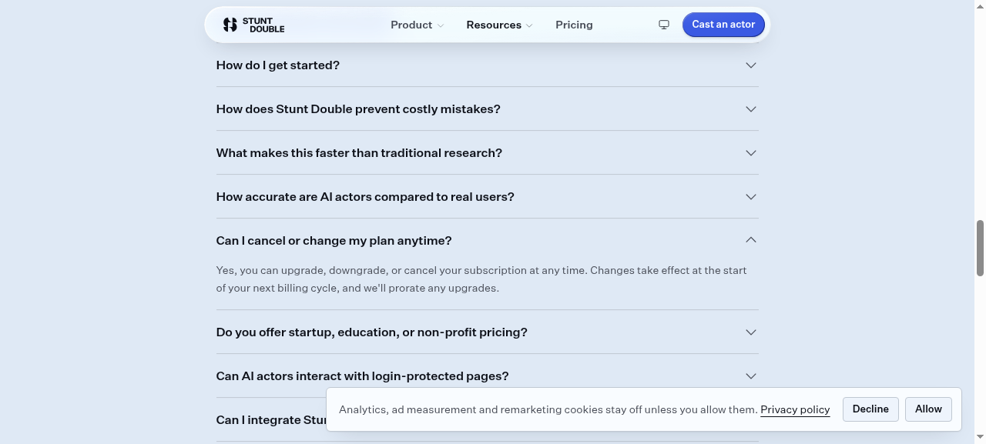Collapse the cancel or change plan answer
Screen dimensions: 986x444
coord(751,240)
